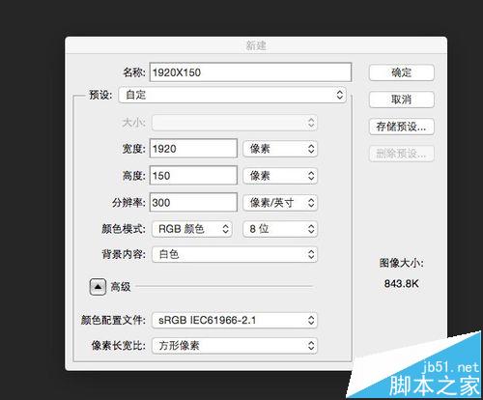Click the 宽度 input field with 1920
Viewport: 483px width, 400px height.
coord(193,149)
